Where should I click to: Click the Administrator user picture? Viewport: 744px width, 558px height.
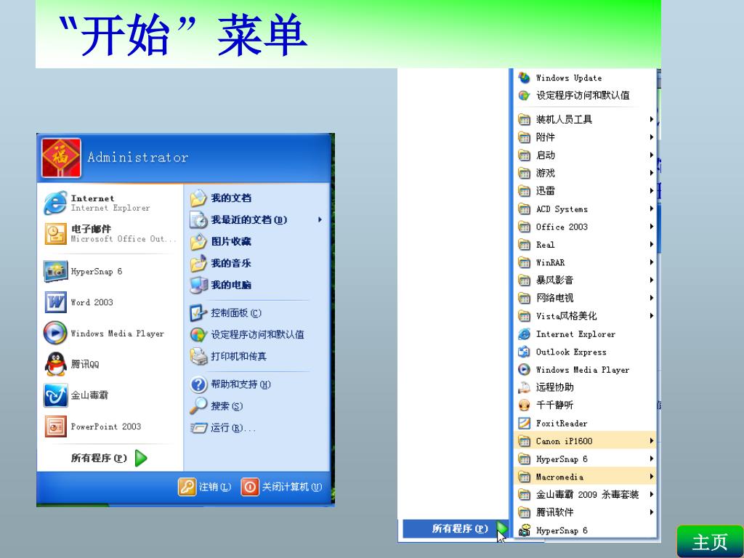coord(61,158)
